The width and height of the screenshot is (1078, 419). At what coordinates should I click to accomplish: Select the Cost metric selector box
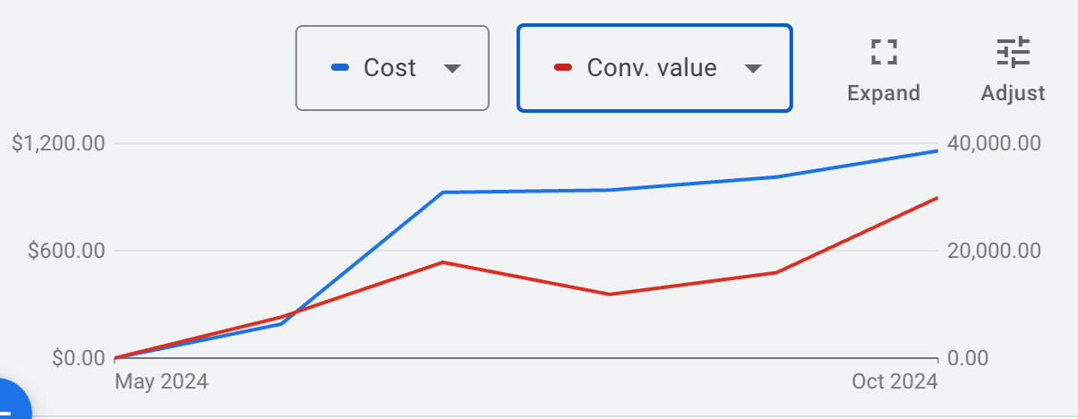pos(392,68)
